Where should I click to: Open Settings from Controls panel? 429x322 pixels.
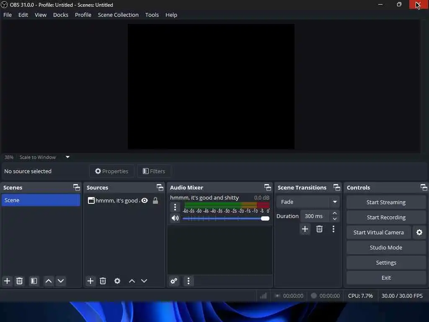click(x=386, y=262)
